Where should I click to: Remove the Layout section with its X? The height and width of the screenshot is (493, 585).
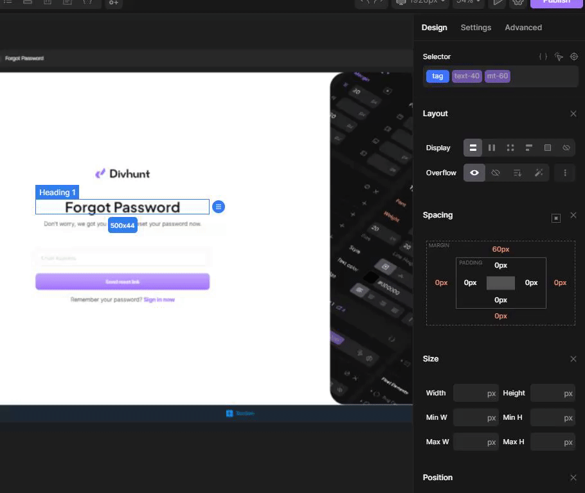click(x=573, y=114)
